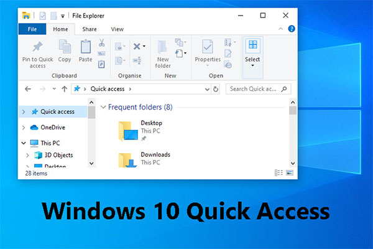
Task: Go back with the left arrow
Action: click(x=28, y=89)
